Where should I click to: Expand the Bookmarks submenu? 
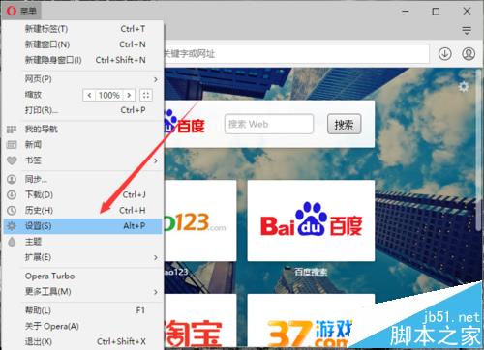point(83,160)
